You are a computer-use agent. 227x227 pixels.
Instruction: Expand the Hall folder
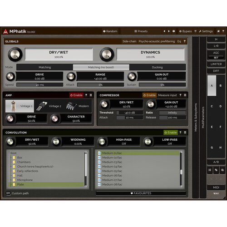click(11, 176)
